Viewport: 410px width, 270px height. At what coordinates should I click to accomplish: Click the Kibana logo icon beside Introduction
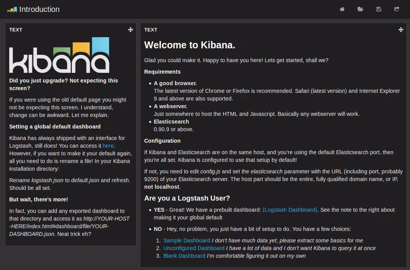[x=12, y=10]
